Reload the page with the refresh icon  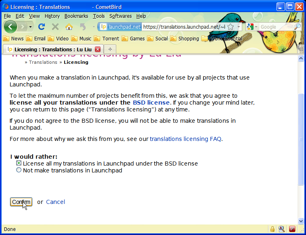coord(41,27)
